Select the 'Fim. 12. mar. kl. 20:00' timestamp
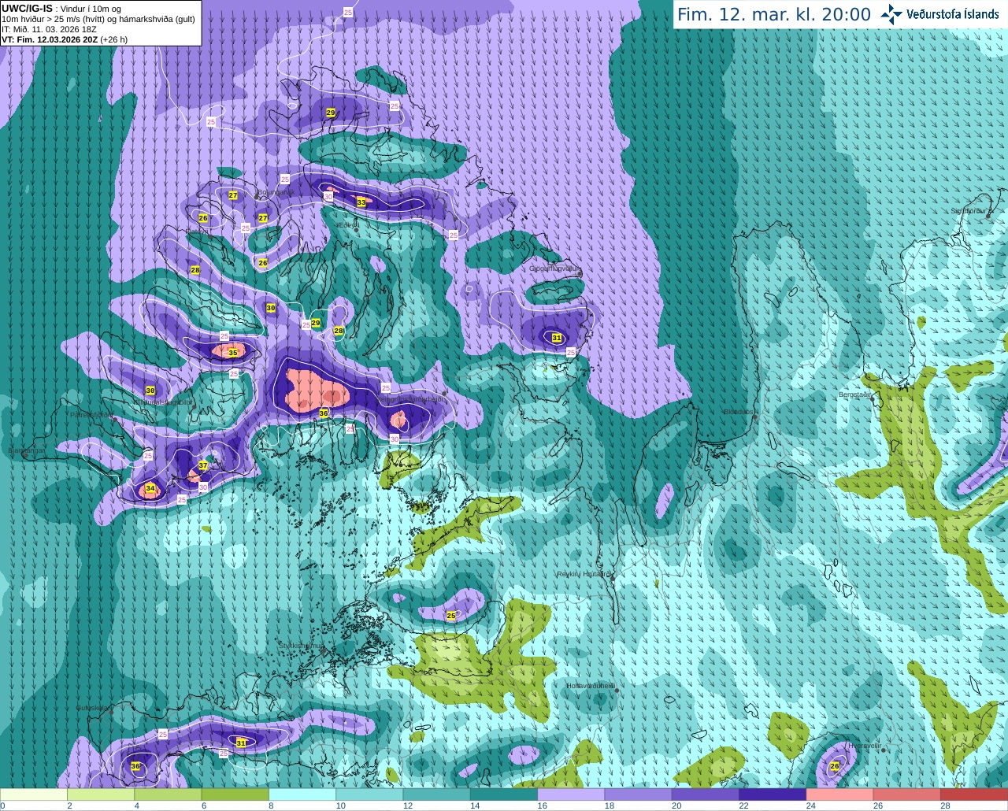 point(774,15)
